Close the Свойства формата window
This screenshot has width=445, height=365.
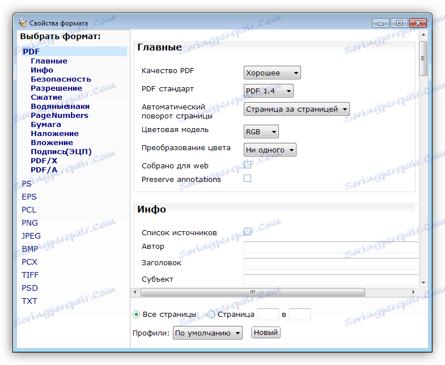[418, 23]
